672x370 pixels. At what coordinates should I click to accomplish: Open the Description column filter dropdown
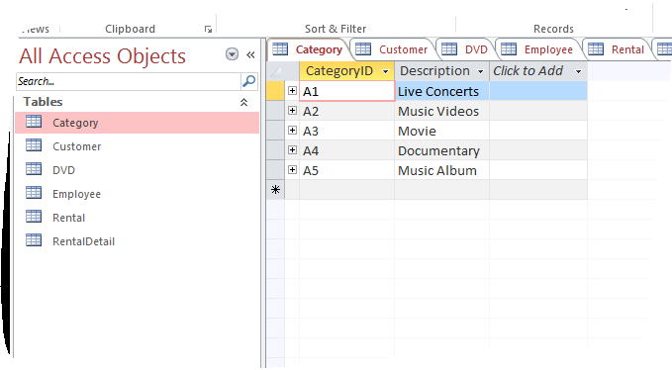tap(480, 71)
